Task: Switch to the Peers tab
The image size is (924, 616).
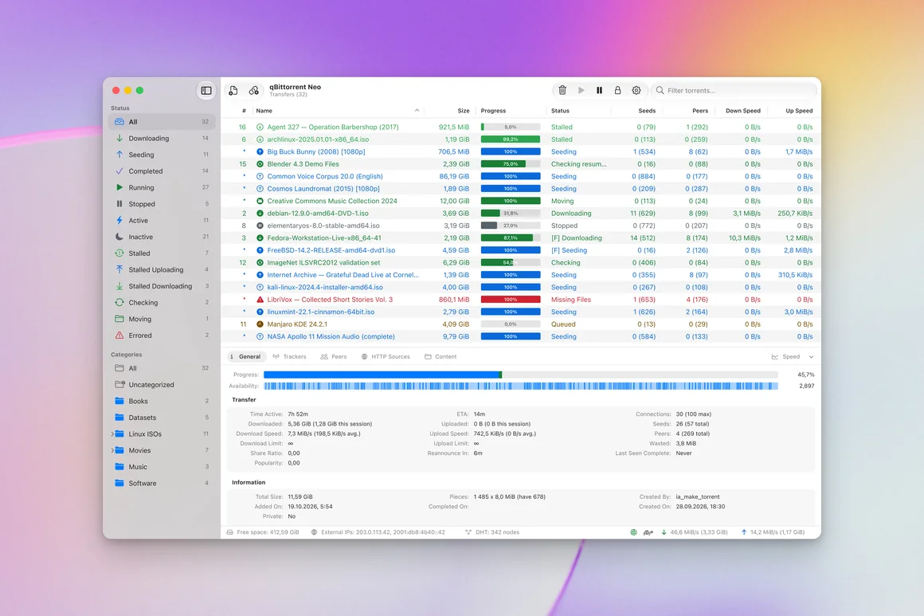Action: [334, 357]
